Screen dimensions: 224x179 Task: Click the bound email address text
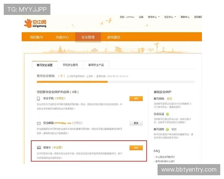click(x=62, y=123)
